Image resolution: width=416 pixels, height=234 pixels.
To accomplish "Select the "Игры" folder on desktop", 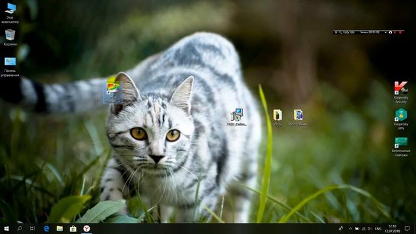I will (x=278, y=117).
